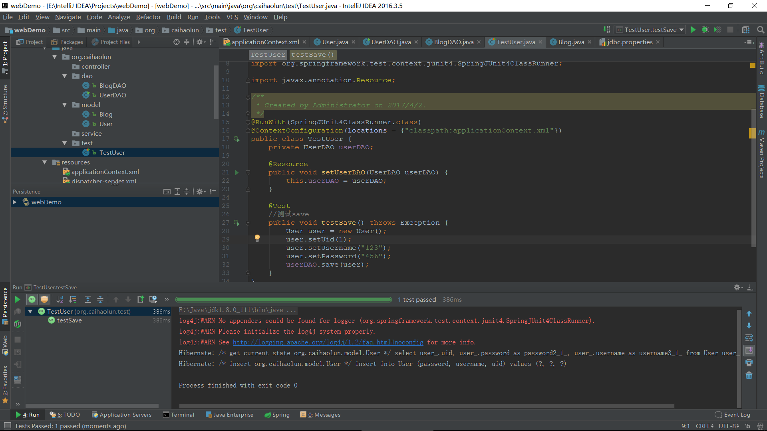Viewport: 767px width, 431px height.
Task: Sort test results by duration
Action: point(73,299)
